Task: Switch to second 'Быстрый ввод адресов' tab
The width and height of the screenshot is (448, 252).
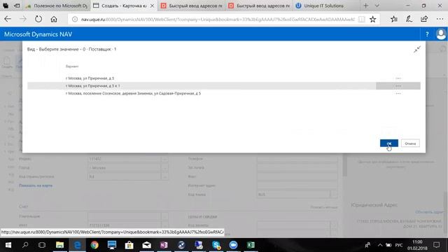Action: click(259, 6)
